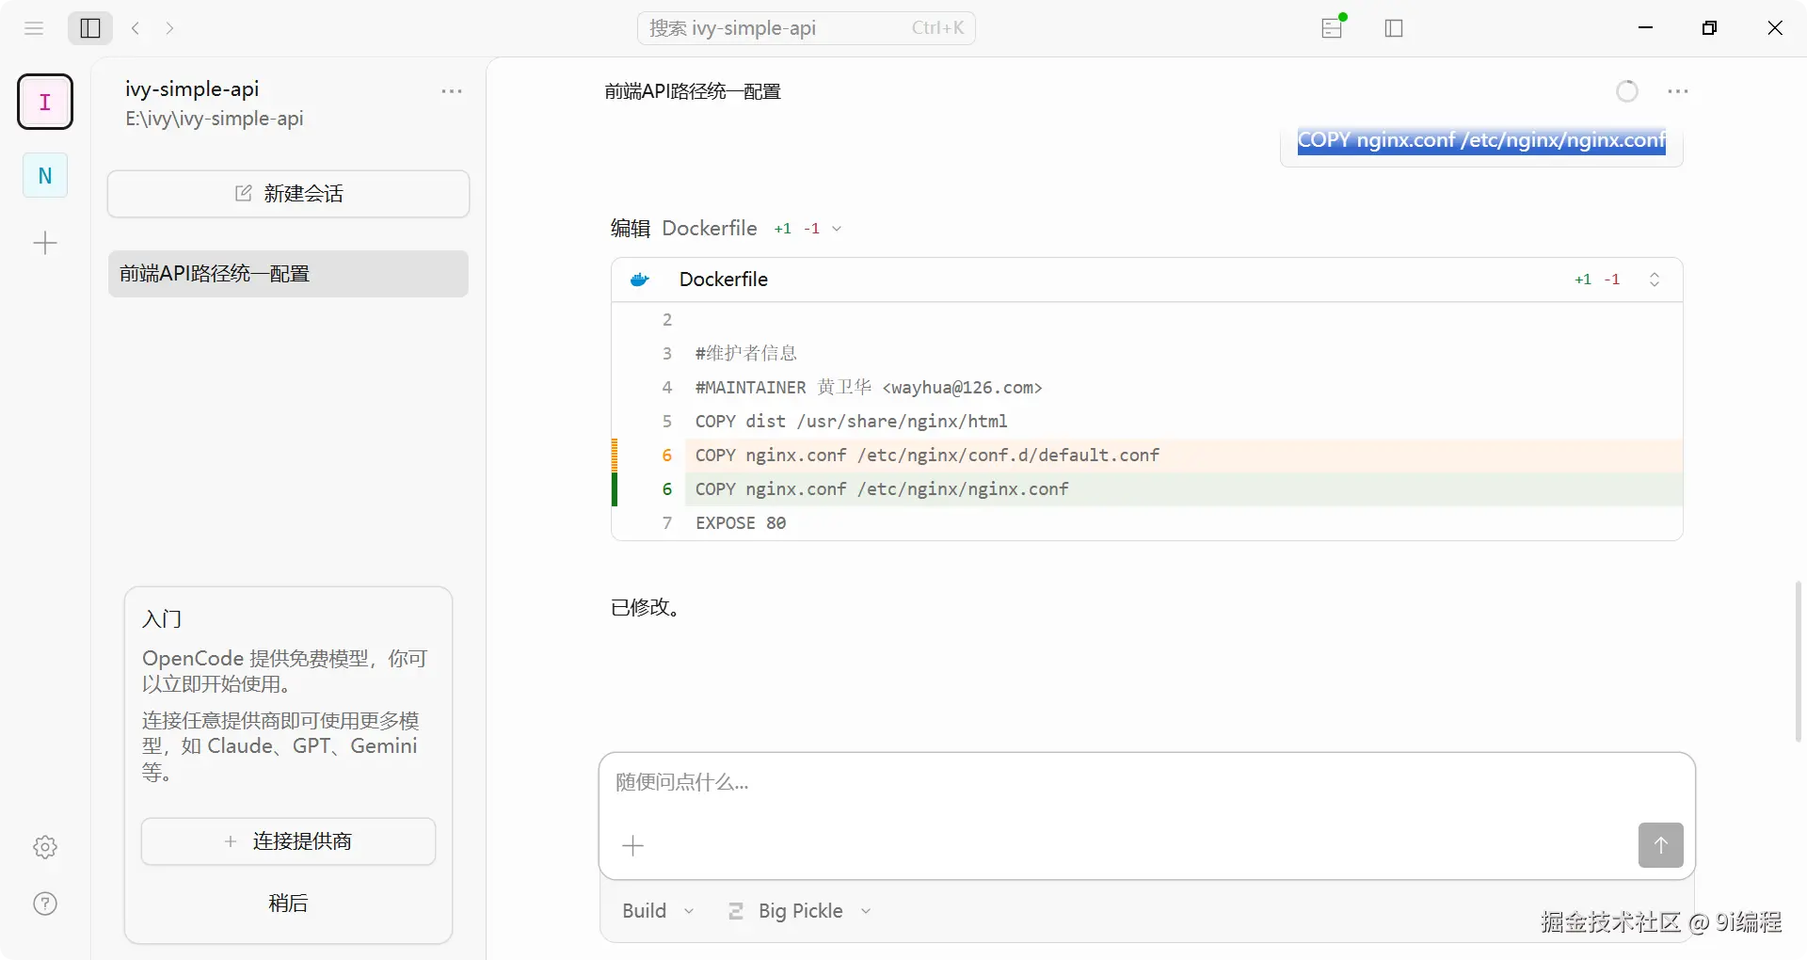Focus the 随便问点什么 prompt input

pyautogui.click(x=1146, y=783)
